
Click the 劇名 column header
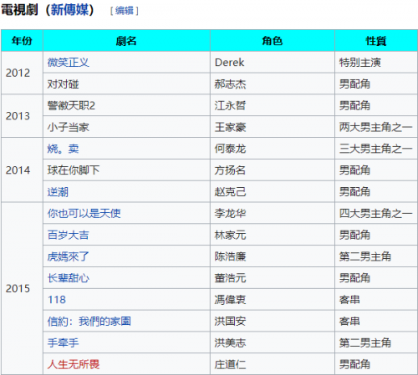[x=126, y=41]
